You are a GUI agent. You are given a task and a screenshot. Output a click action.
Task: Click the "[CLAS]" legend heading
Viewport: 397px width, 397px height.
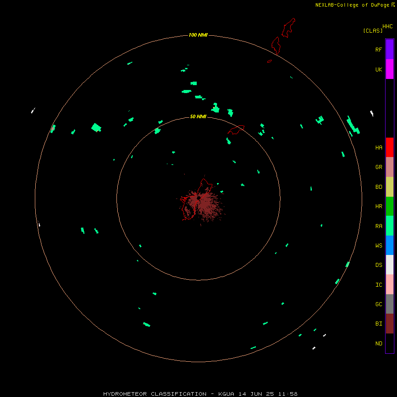click(x=373, y=30)
